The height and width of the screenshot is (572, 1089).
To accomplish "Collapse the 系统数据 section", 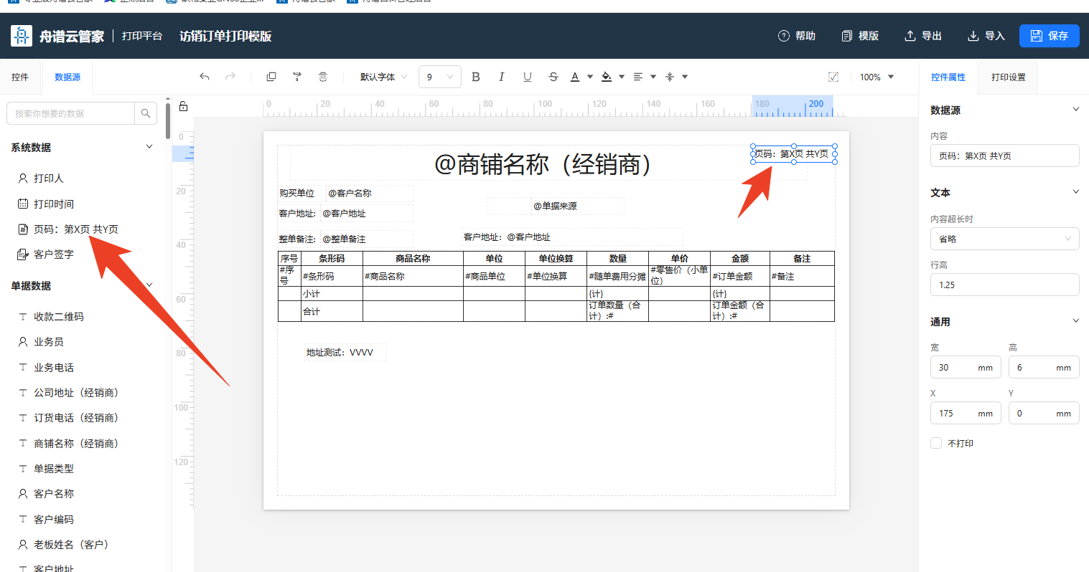I will (149, 146).
